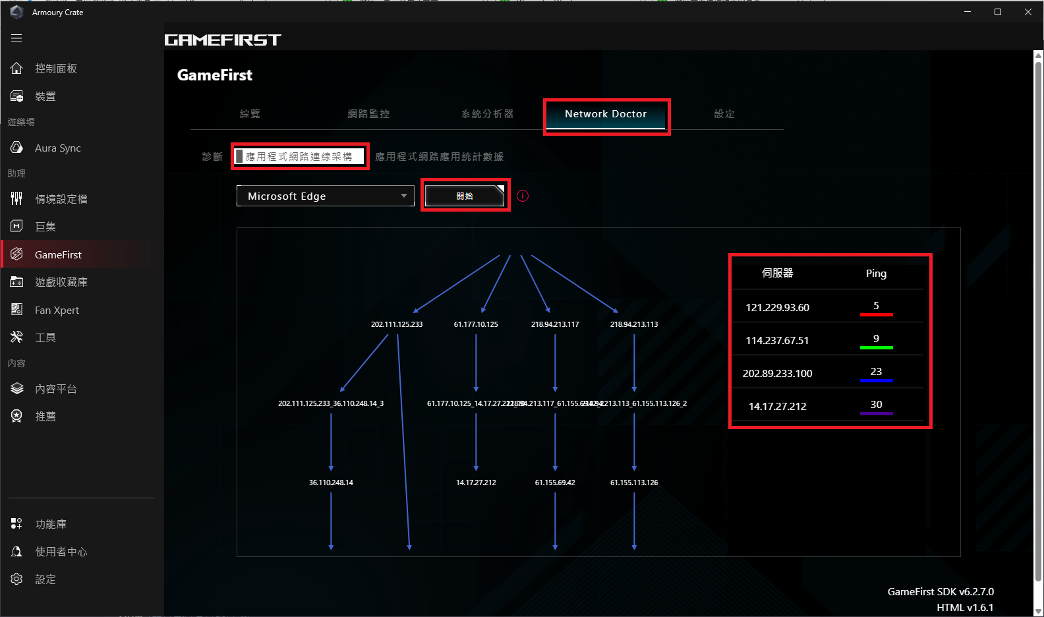Click node 202.111.125.233 in the diagram
1044x617 pixels.
[397, 324]
